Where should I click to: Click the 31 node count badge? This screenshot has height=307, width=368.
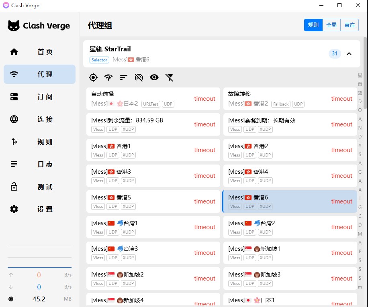335,54
